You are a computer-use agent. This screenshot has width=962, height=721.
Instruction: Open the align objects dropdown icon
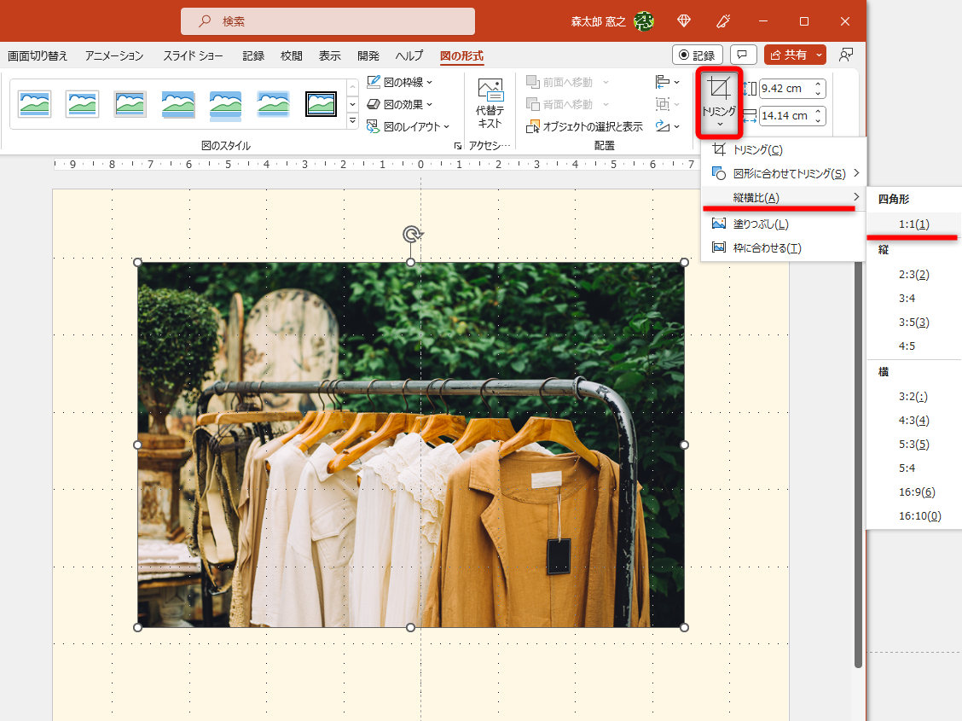[x=668, y=82]
